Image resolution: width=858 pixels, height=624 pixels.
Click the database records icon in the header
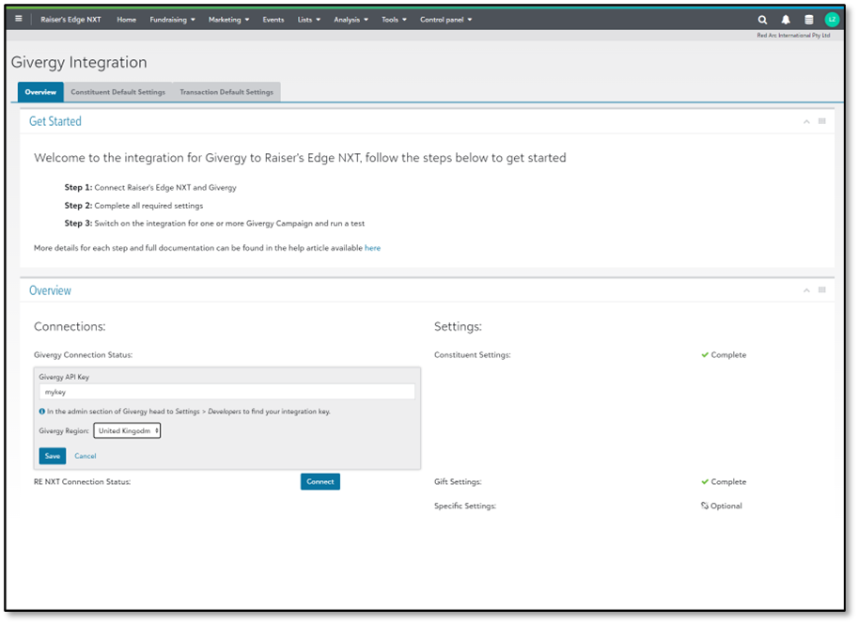pos(808,19)
